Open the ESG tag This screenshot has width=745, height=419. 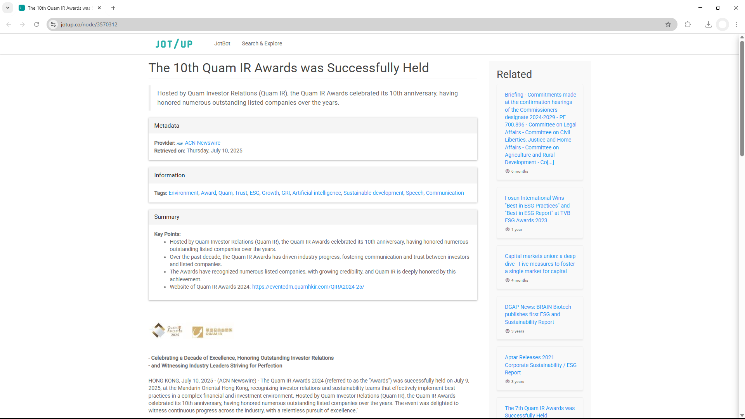pos(255,193)
